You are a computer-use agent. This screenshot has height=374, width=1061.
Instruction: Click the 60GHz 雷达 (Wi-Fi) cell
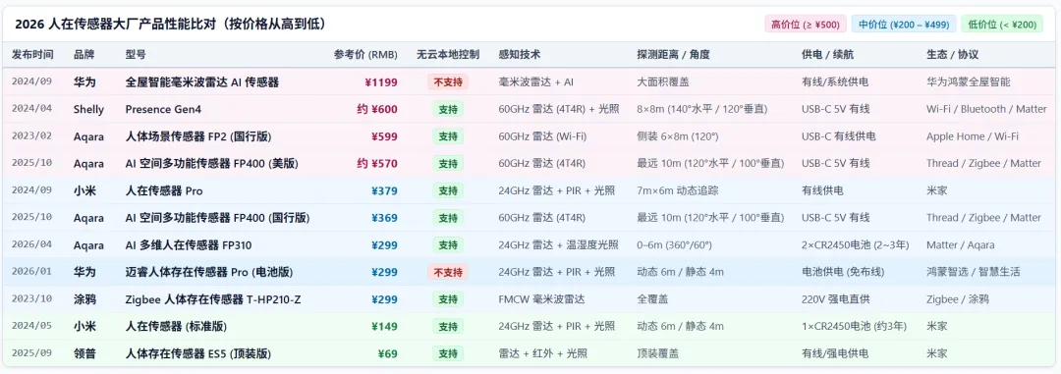tap(542, 136)
